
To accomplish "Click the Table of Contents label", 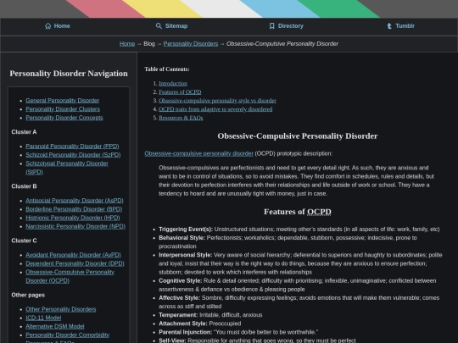I will [167, 69].
